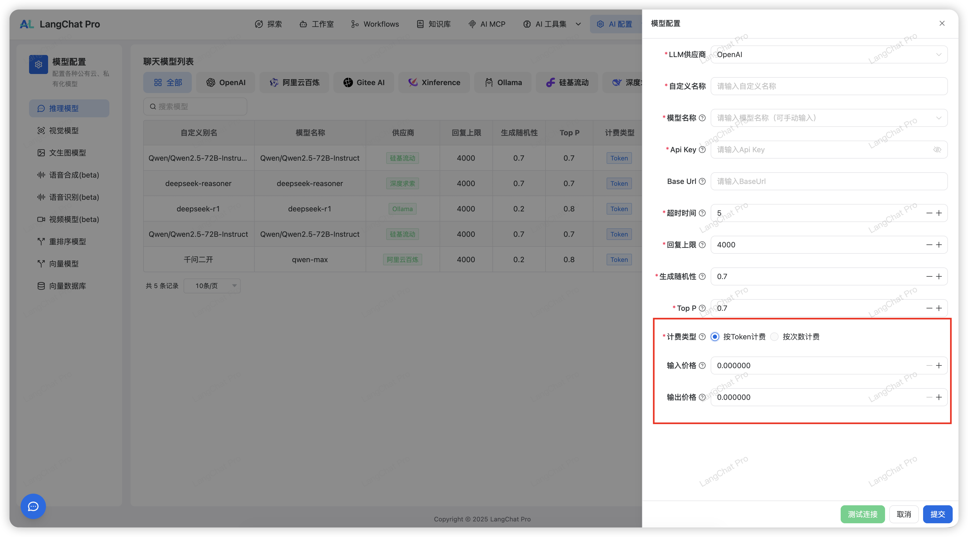Viewport: 968px width, 537px height.
Task: Select the 按次数计费 radio option
Action: click(x=774, y=337)
